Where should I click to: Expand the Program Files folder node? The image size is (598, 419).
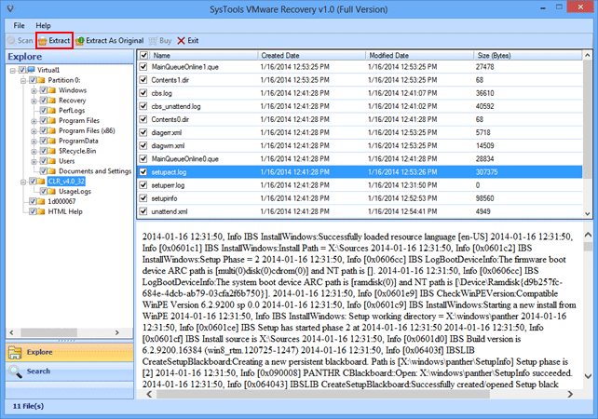(34, 121)
